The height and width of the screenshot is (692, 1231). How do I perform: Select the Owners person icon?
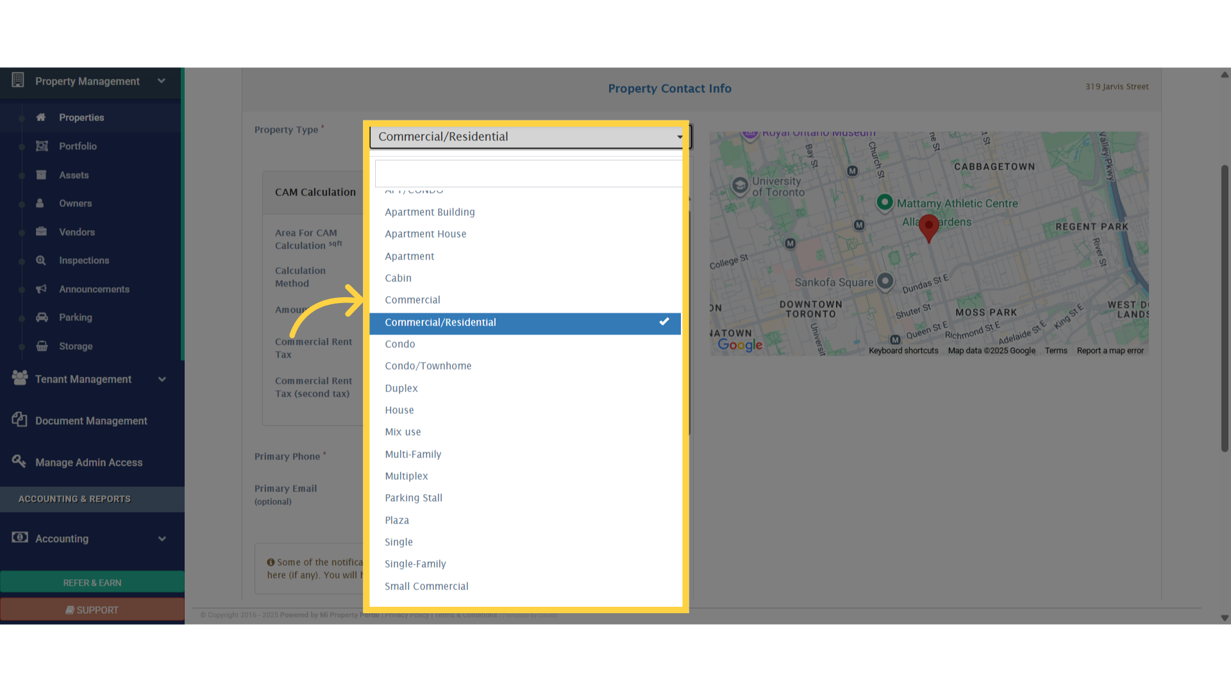point(40,203)
